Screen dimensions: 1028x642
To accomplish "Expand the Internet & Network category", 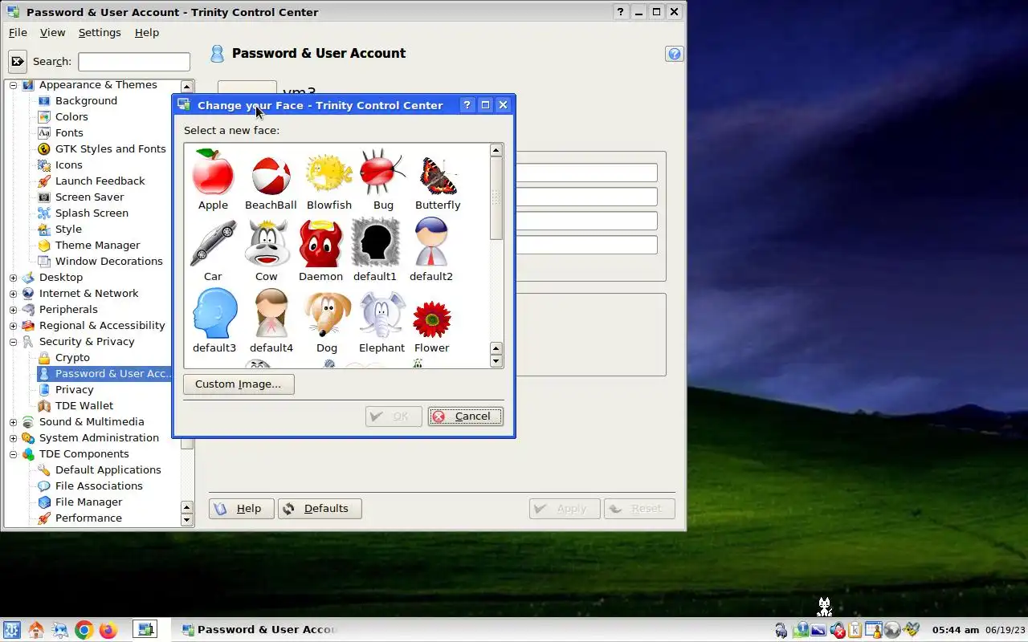I will click(x=13, y=294).
